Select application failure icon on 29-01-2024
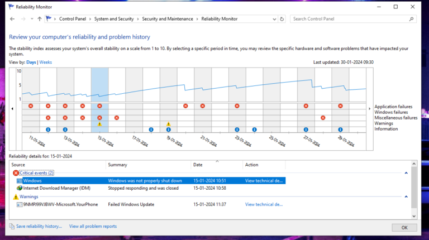This screenshot has height=240, width=429. 340,106
